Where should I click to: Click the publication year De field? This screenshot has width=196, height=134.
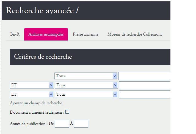pos(62,124)
